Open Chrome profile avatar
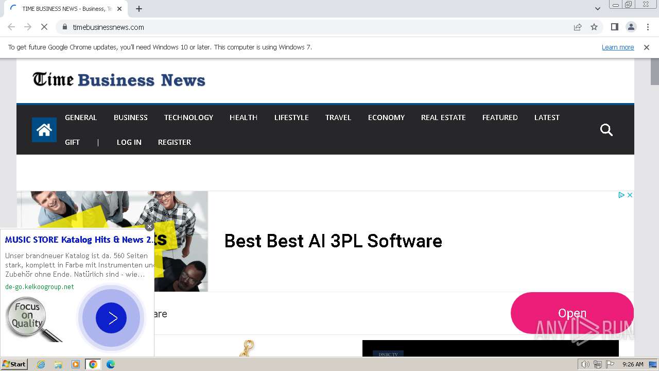 click(631, 27)
